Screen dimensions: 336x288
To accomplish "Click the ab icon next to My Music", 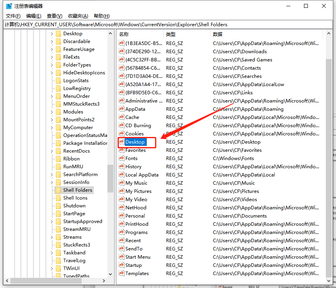I will 121,183.
